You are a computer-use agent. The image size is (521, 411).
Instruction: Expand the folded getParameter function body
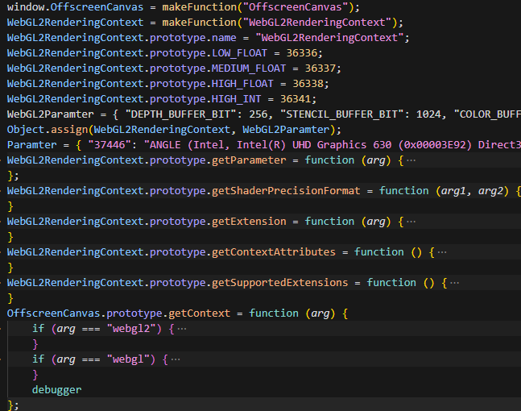pyautogui.click(x=411, y=160)
